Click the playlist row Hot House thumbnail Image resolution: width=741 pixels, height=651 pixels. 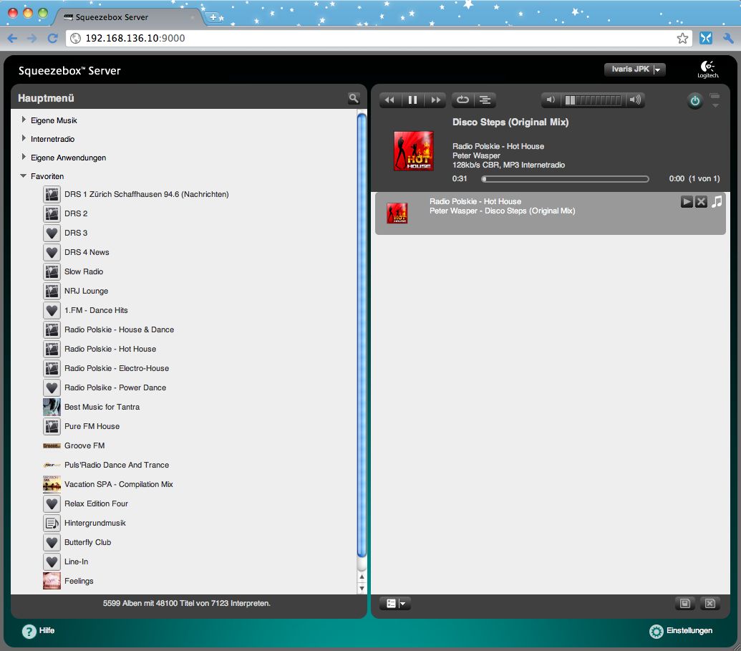pyautogui.click(x=397, y=213)
